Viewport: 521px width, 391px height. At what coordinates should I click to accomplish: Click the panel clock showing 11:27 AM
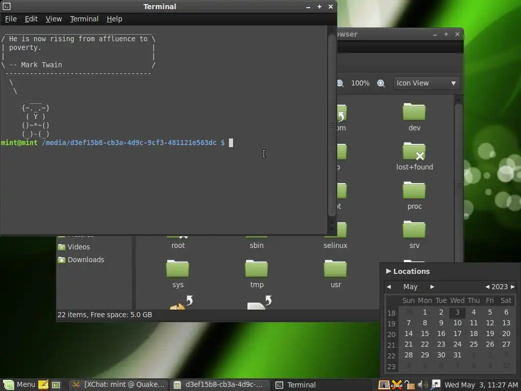(x=481, y=385)
